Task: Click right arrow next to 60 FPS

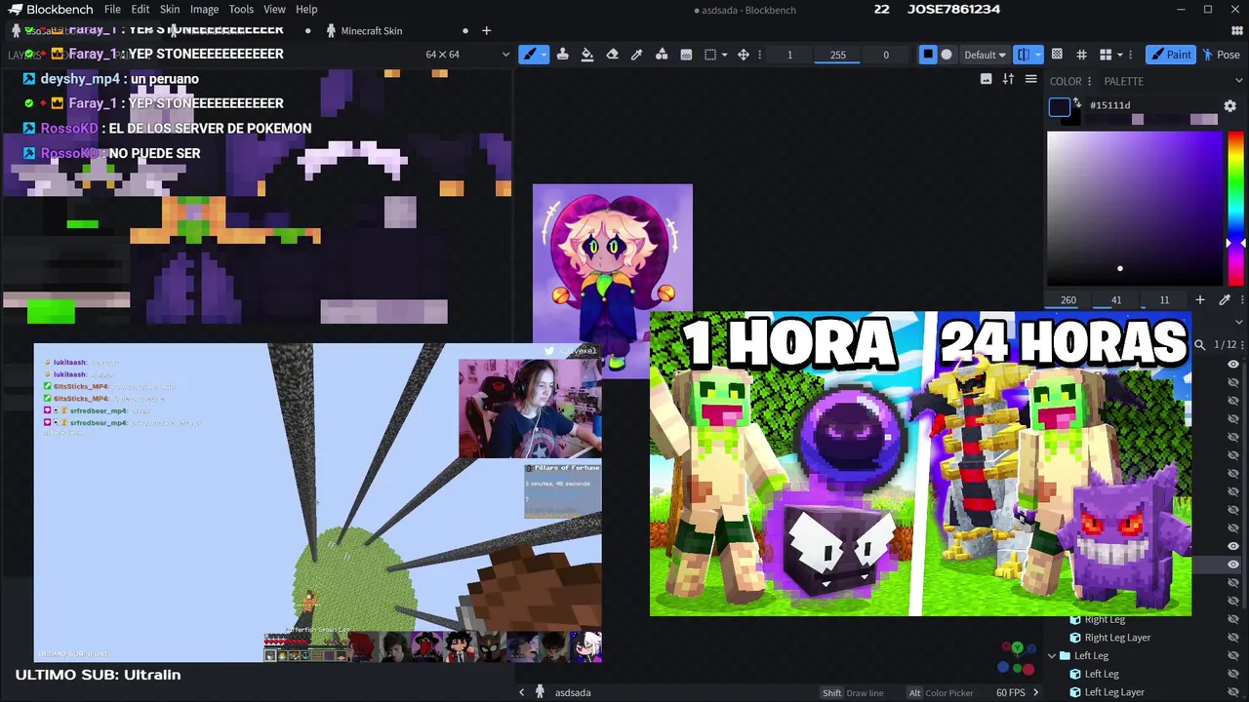Action: (x=1035, y=692)
